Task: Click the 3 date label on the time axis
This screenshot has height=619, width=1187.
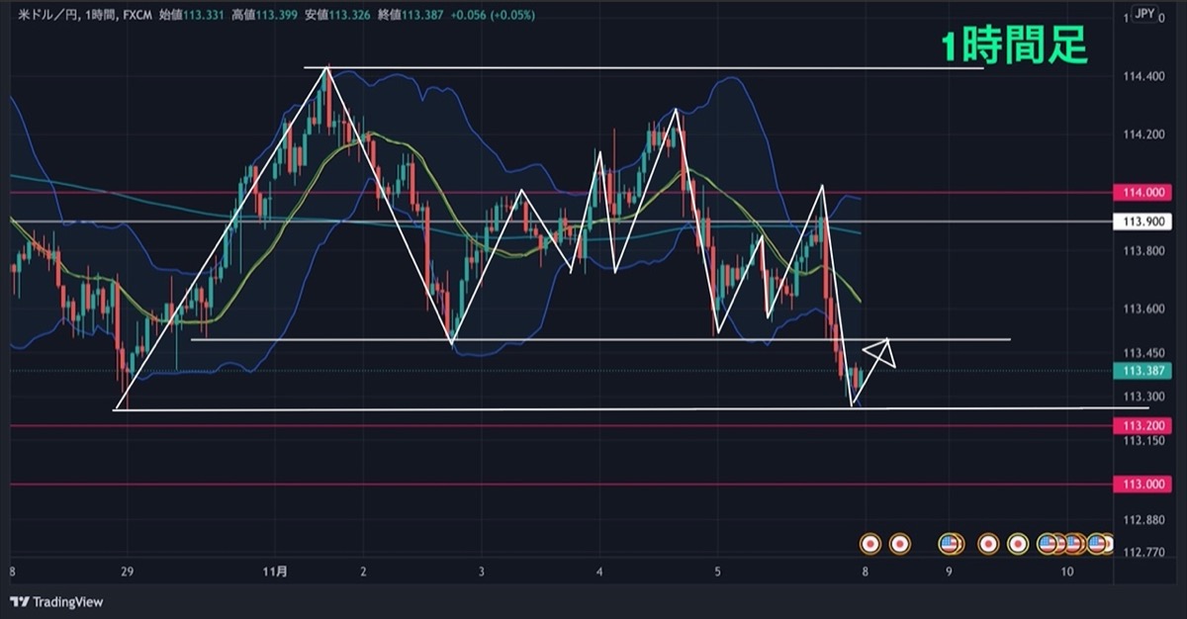Action: (482, 572)
